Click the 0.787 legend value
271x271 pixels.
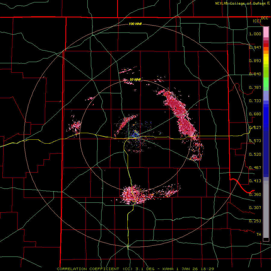255,87
